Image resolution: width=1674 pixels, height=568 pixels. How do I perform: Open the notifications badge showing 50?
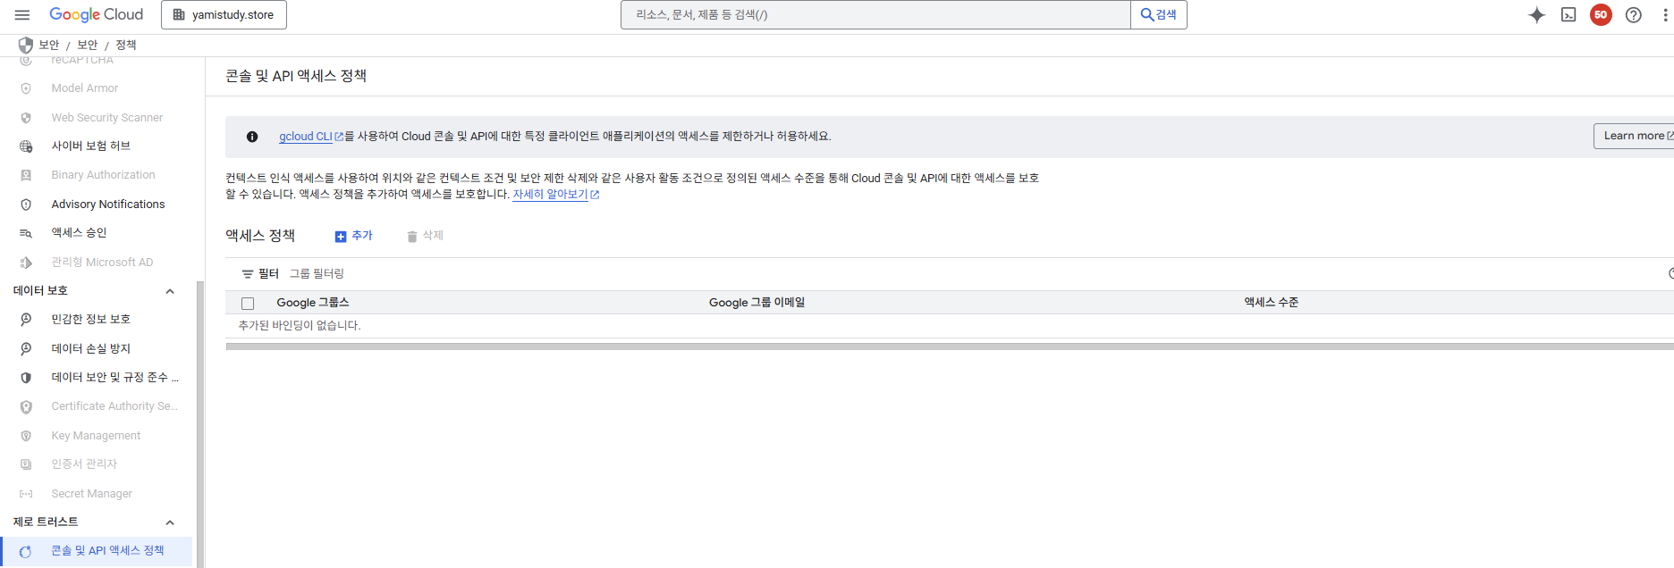click(1601, 14)
